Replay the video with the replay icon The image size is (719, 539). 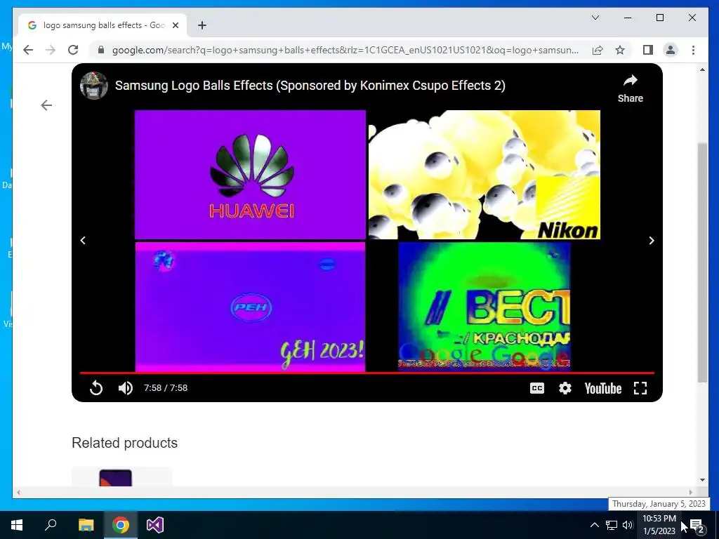95,388
